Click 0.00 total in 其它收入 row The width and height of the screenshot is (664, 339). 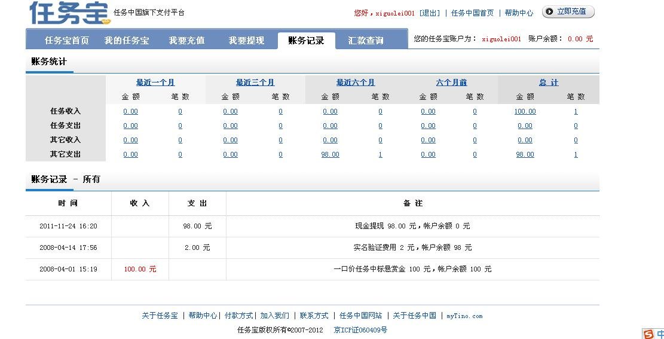(525, 141)
